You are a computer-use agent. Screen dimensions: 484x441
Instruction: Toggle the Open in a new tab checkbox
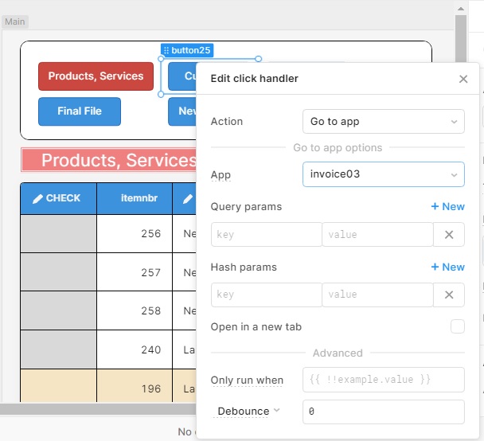click(457, 326)
